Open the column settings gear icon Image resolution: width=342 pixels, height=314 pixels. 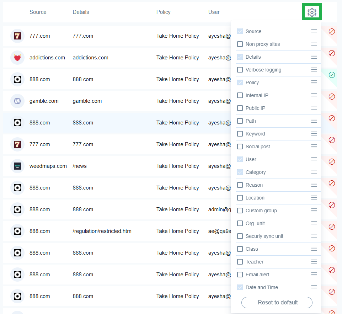[312, 12]
